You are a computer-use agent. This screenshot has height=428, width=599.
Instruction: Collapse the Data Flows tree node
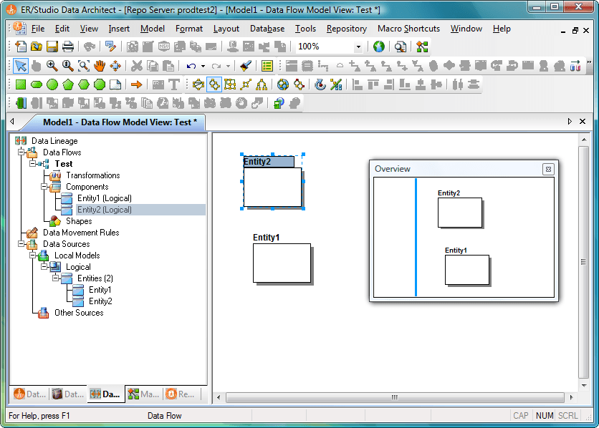tap(21, 152)
